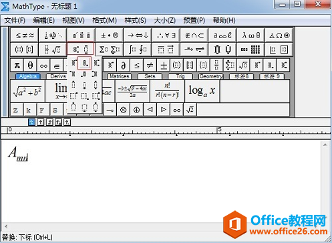332x243 pixels.
Task: Insert the left-pointing triangle symbol
Action: pyautogui.click(x=150, y=110)
